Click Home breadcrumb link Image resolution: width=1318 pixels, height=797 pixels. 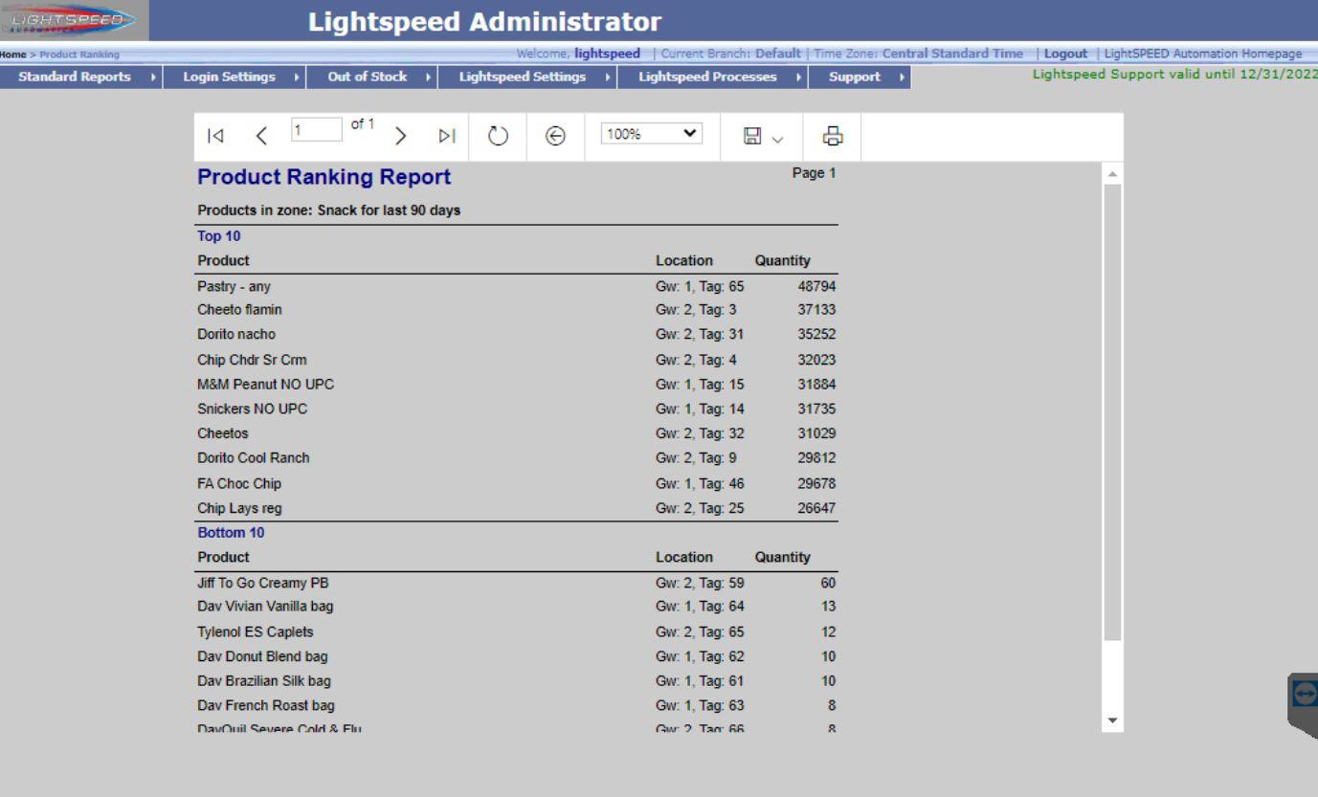tap(12, 55)
